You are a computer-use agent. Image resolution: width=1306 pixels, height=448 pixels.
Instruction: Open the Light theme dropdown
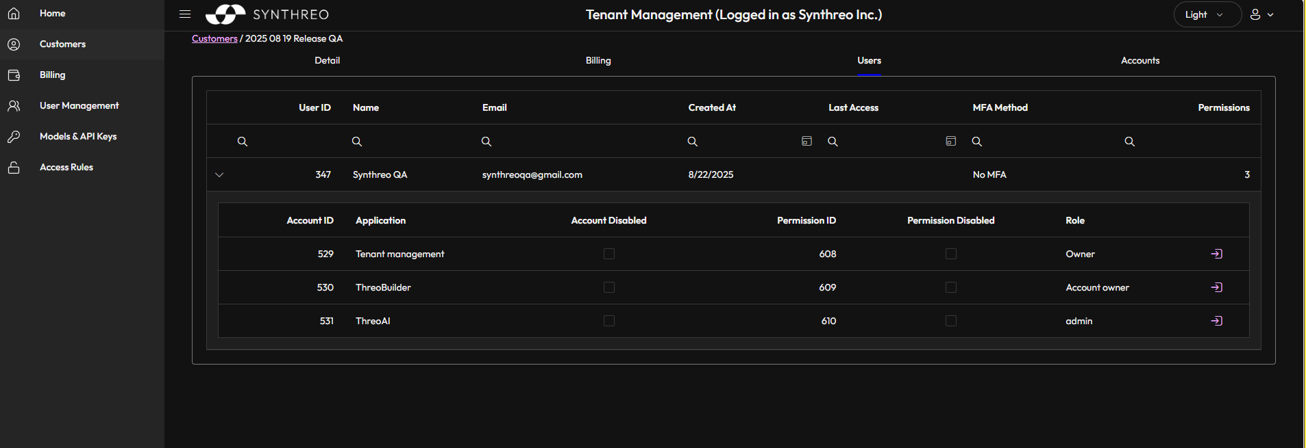coord(1207,14)
